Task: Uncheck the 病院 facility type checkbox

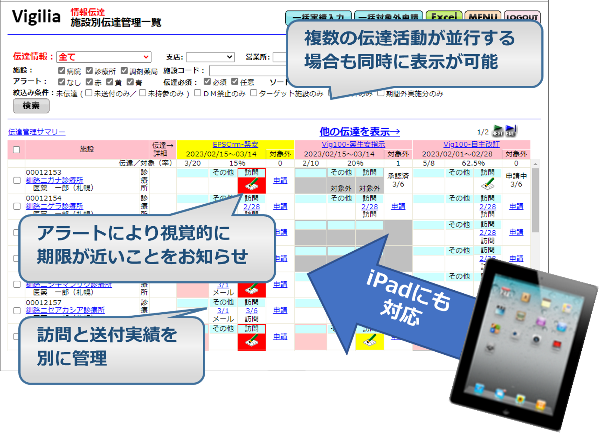Action: 62,71
